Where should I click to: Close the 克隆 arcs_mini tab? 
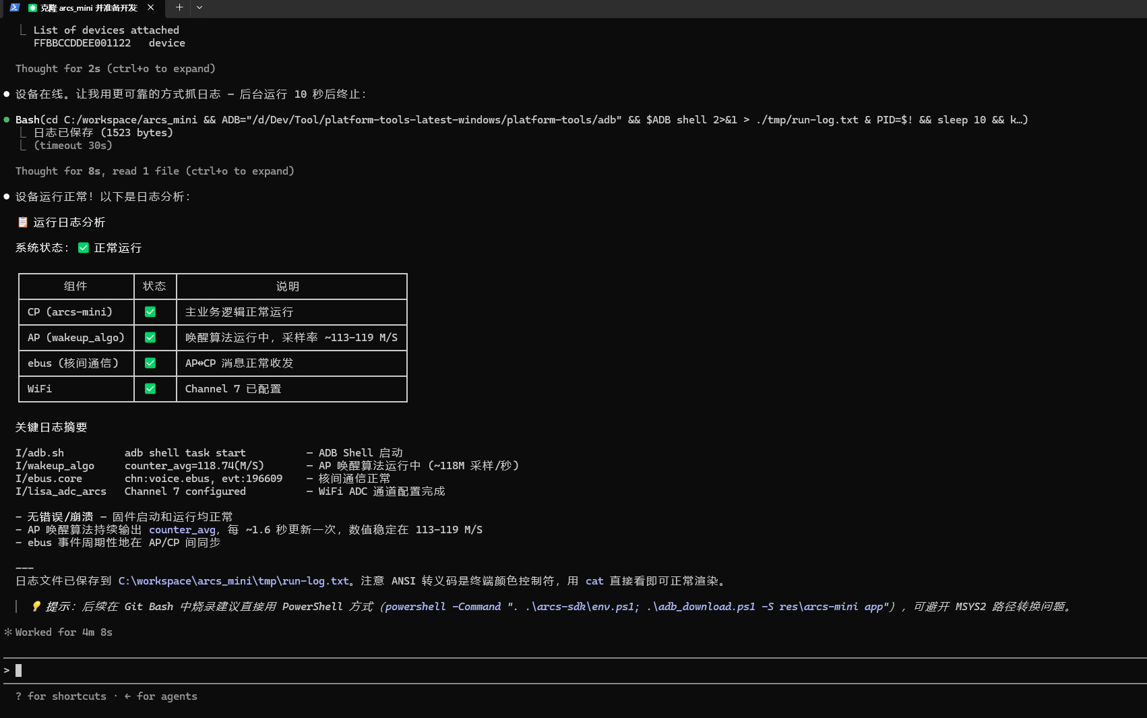pos(150,7)
